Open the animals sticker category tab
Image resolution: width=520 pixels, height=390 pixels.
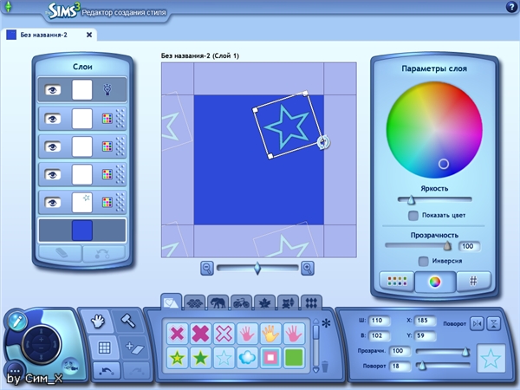pyautogui.click(x=218, y=302)
